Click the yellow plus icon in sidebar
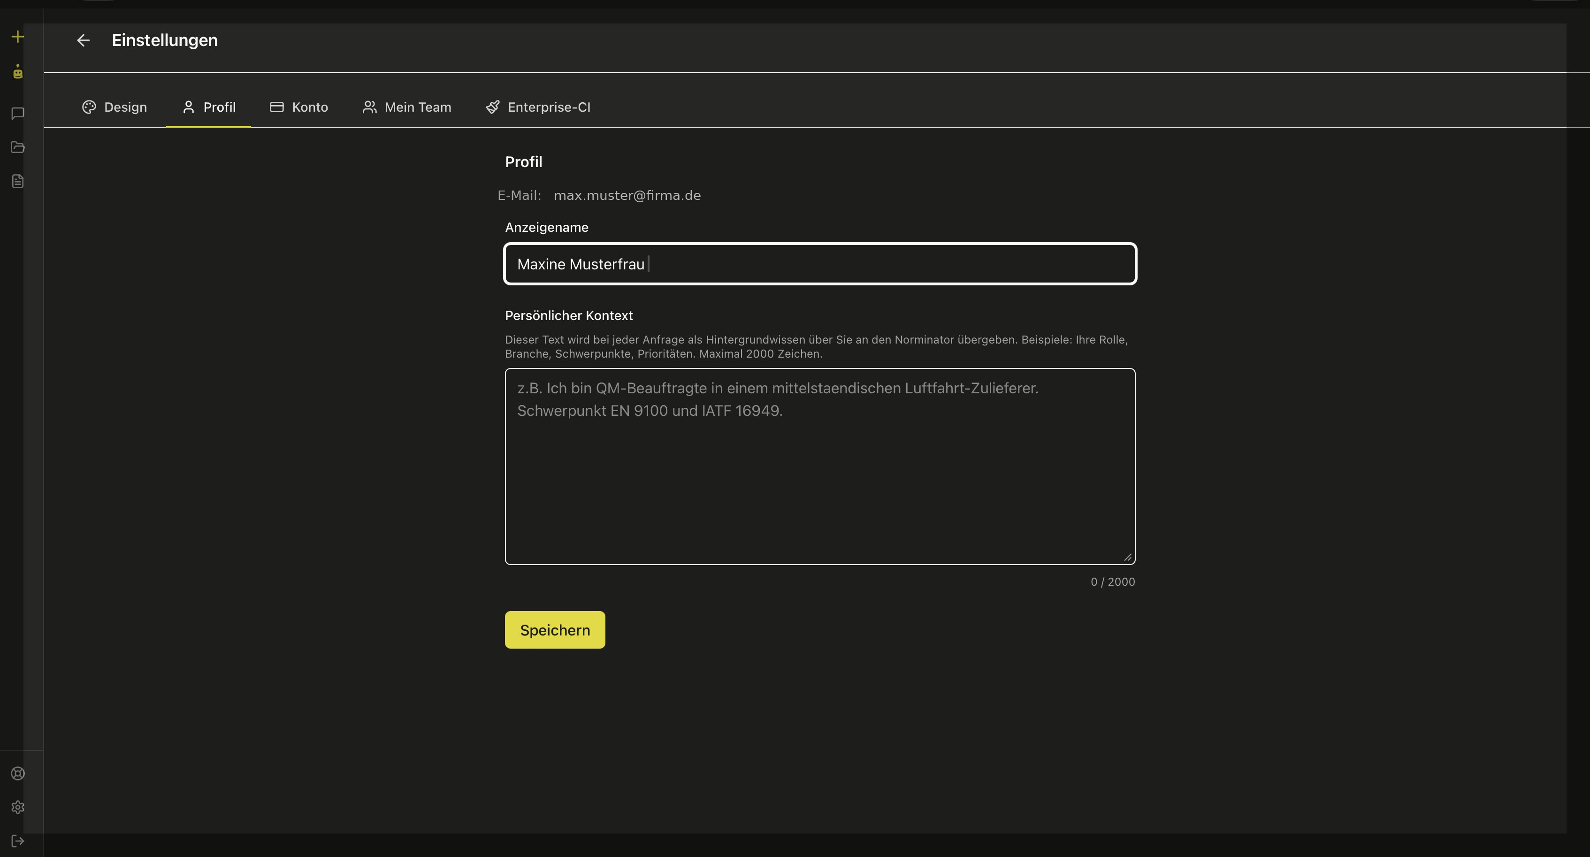This screenshot has height=857, width=1590. point(18,37)
